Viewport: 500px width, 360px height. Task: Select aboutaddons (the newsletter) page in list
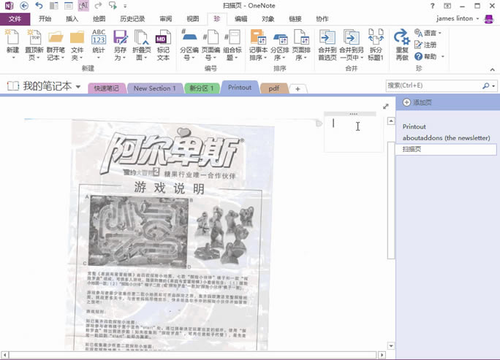pos(446,137)
